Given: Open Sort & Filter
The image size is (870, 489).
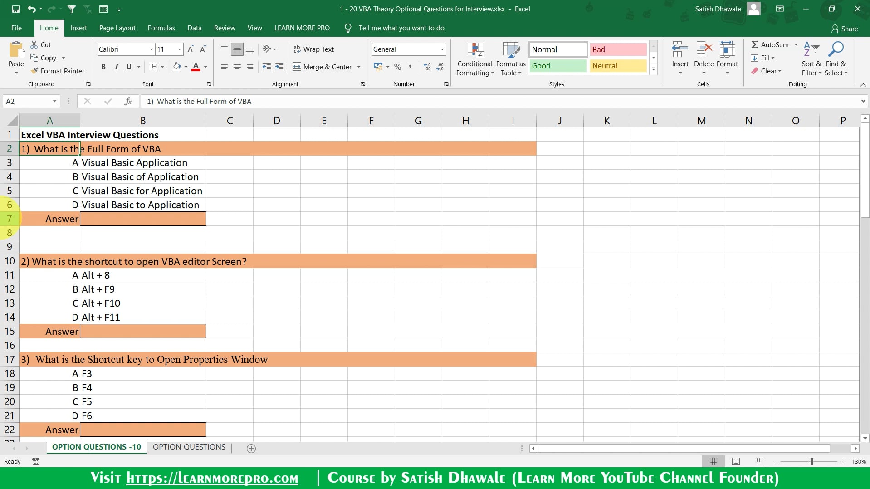Looking at the screenshot, I should pos(811,59).
